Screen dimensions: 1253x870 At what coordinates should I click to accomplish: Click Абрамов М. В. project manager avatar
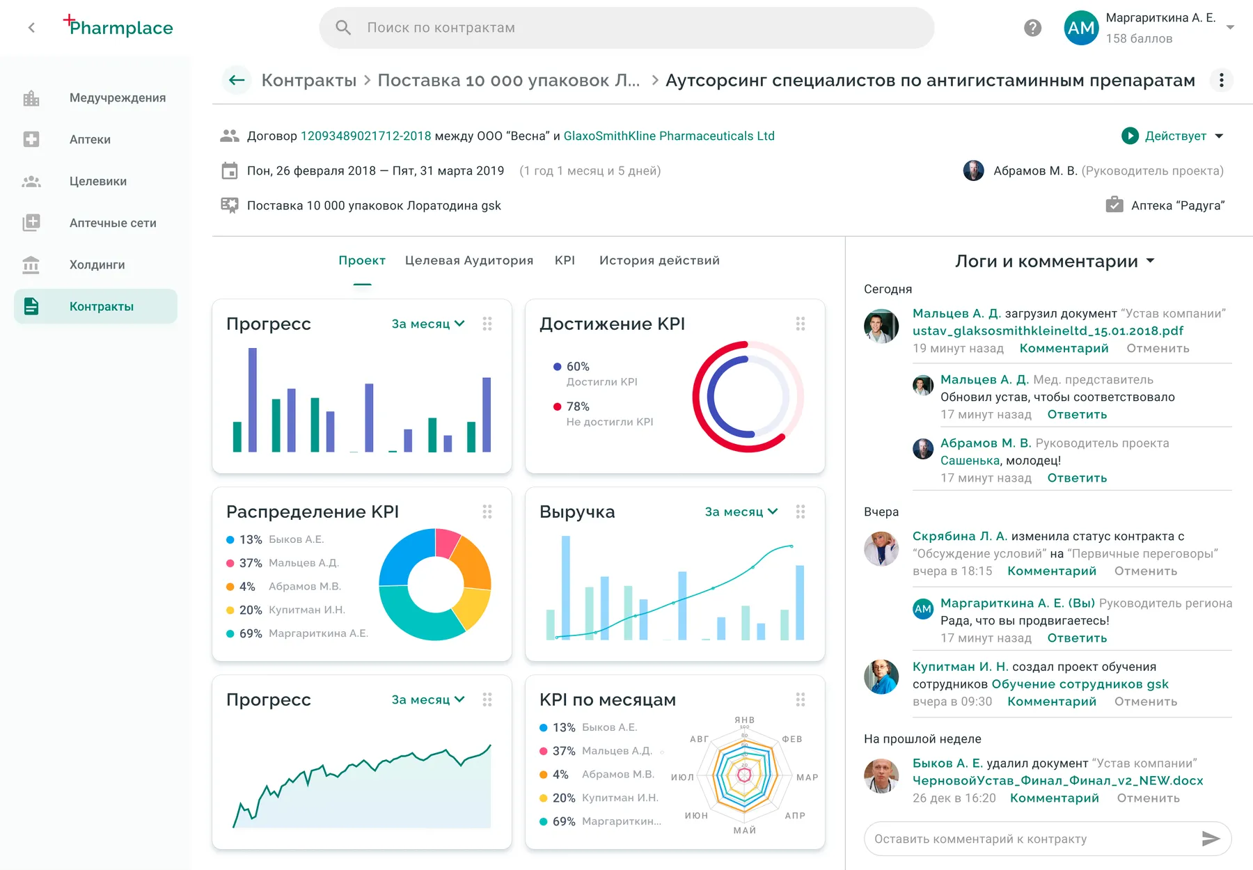pos(973,171)
